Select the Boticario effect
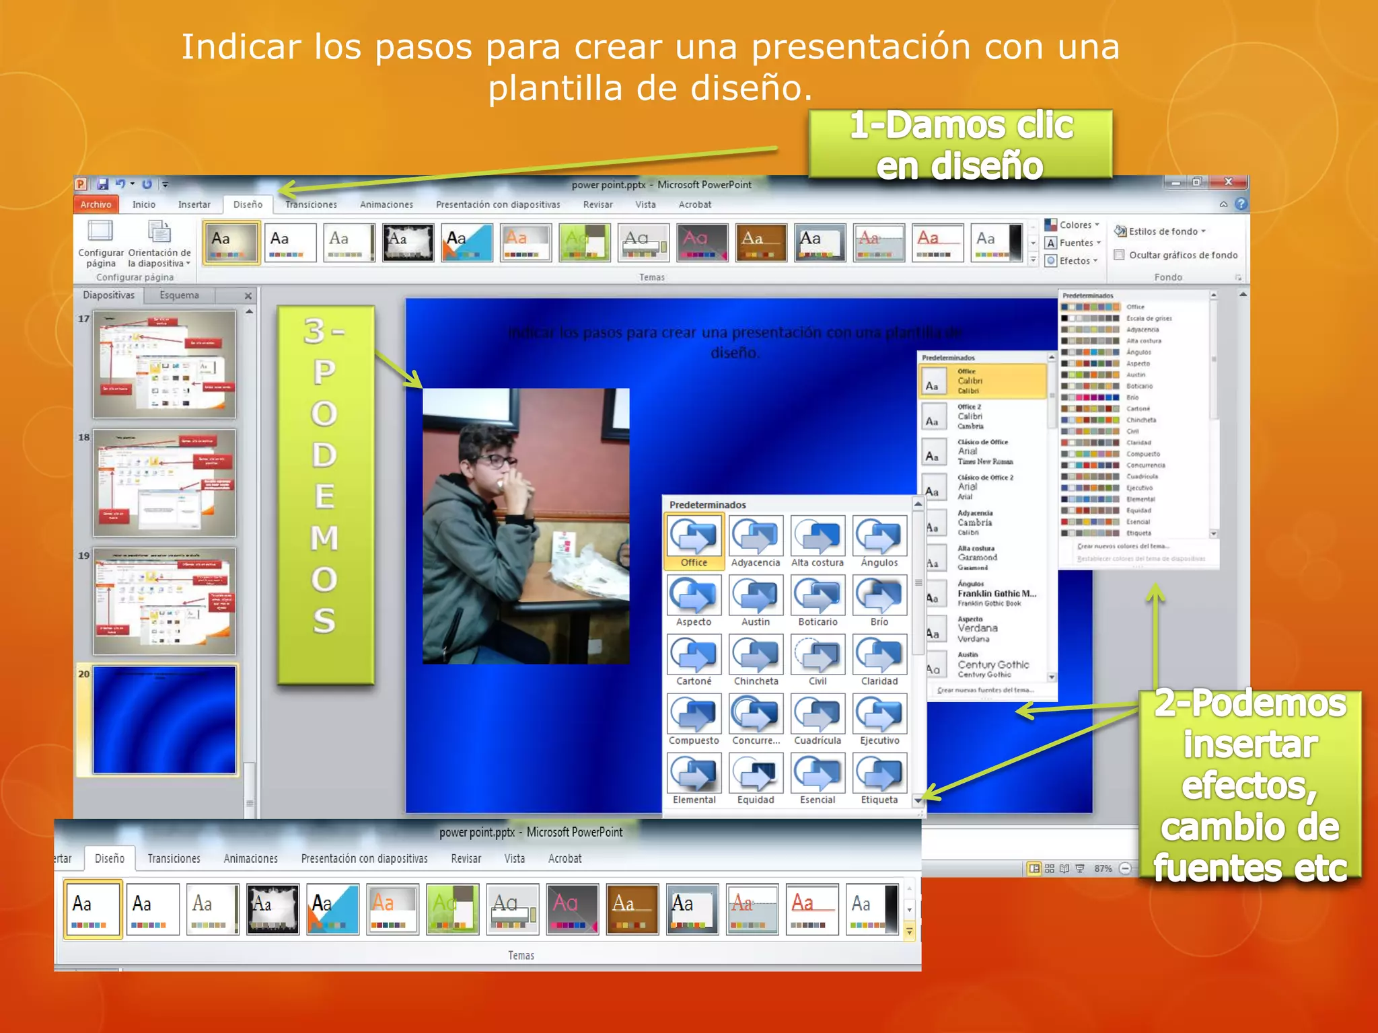 (818, 601)
